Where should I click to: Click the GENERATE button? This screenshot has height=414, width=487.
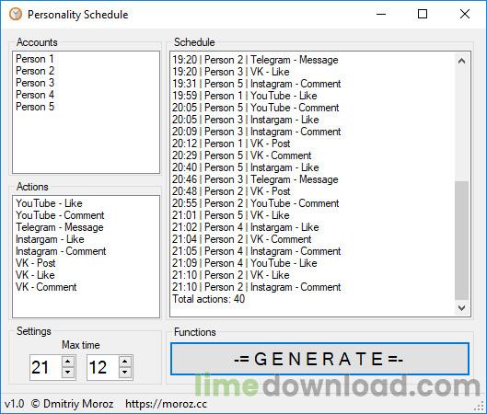pos(319,359)
